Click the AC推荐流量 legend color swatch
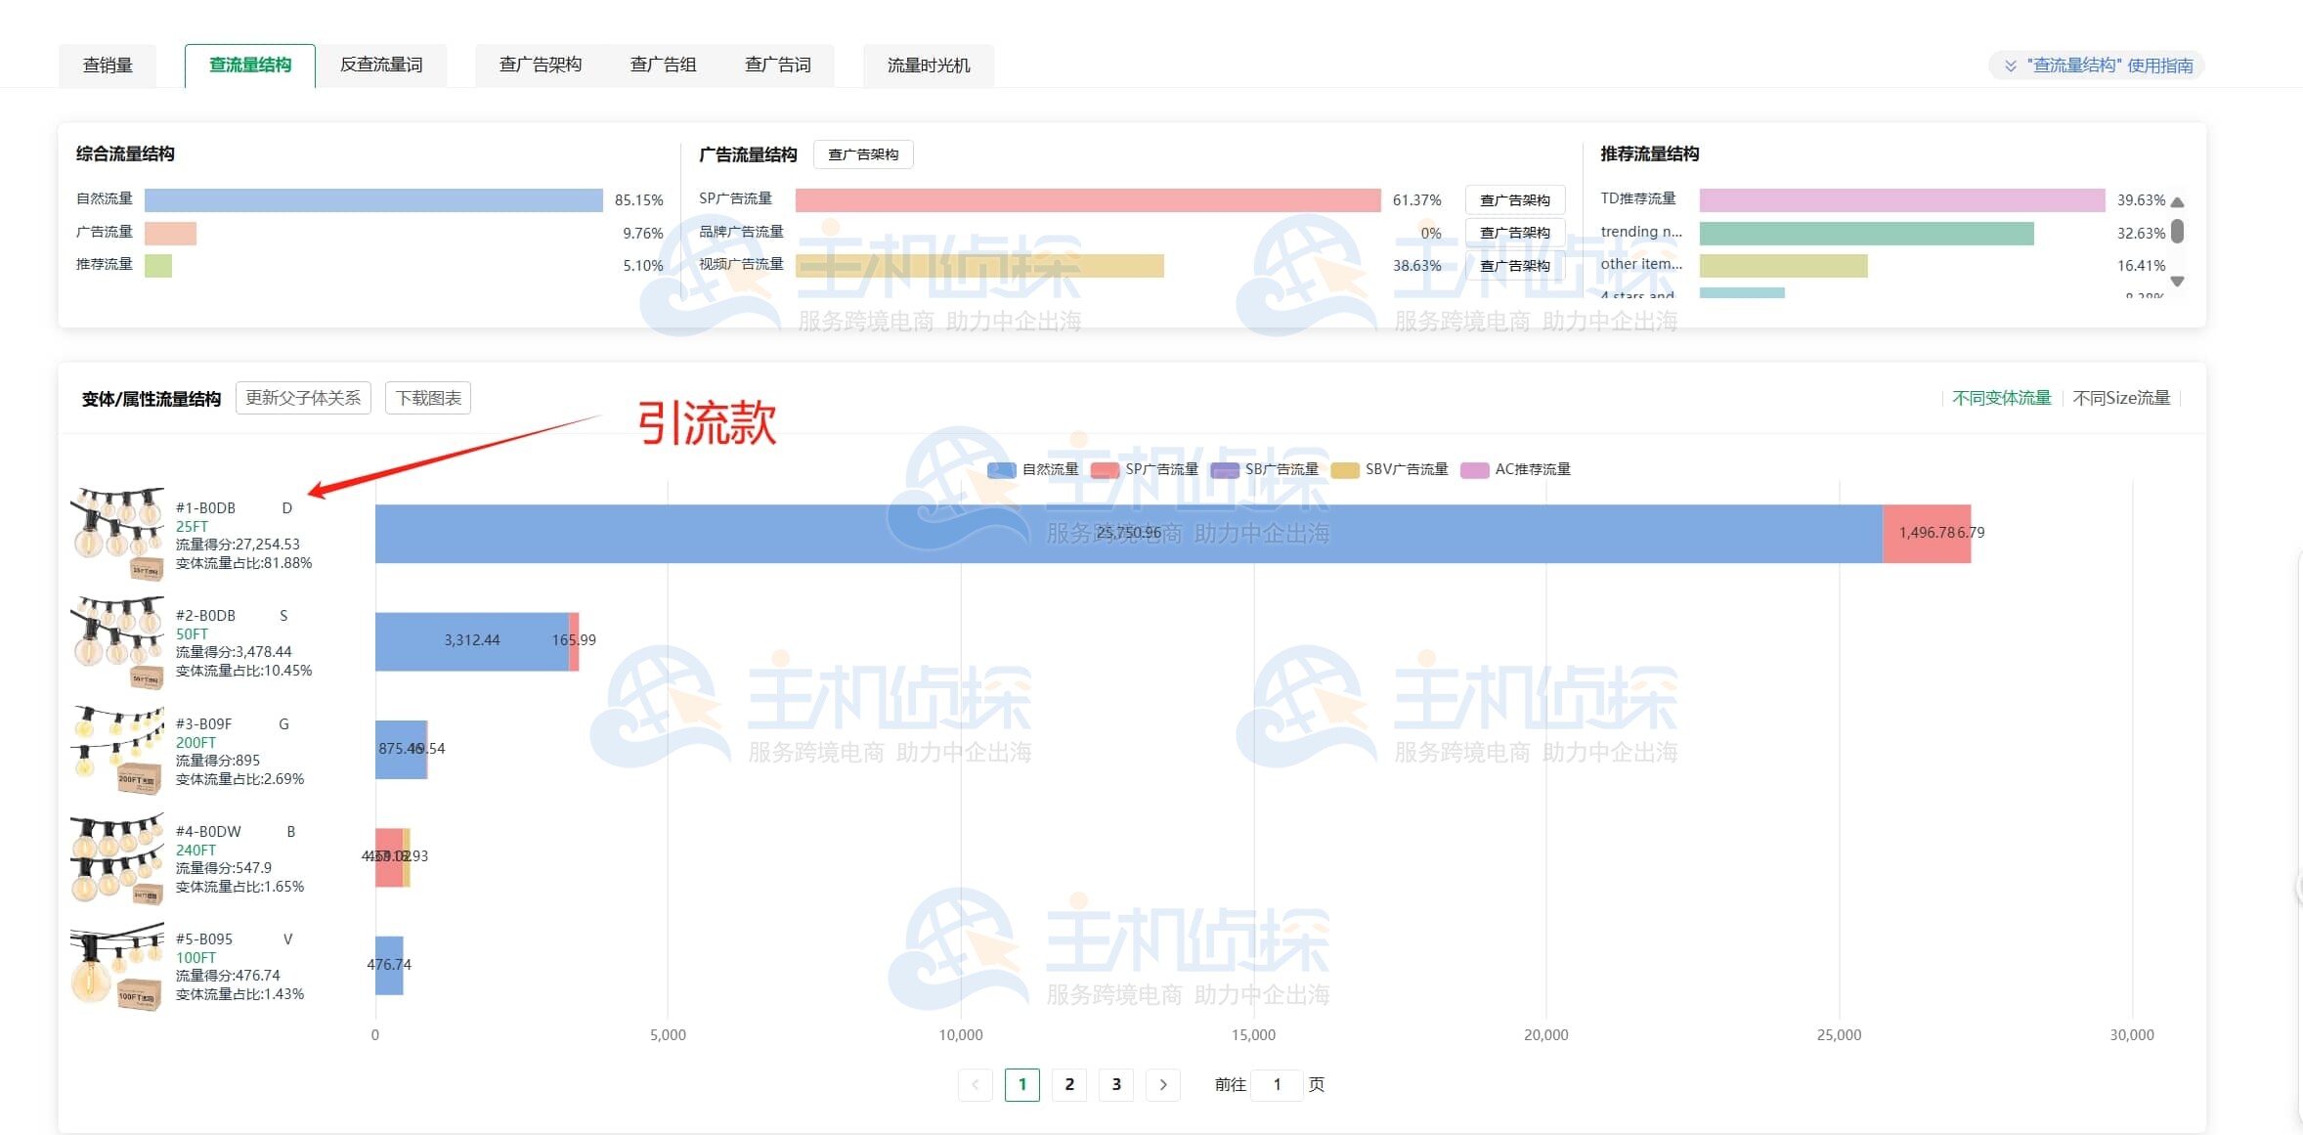The image size is (2303, 1135). click(1474, 470)
